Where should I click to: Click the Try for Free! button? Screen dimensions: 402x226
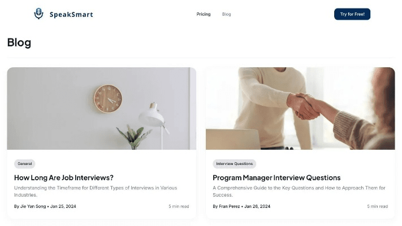point(352,14)
